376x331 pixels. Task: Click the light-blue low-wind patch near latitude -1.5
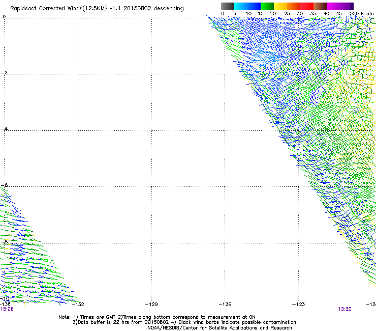point(266,56)
